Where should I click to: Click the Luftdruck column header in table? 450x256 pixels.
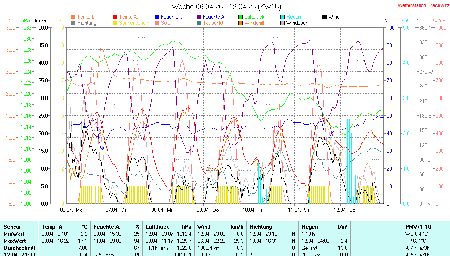(x=157, y=226)
